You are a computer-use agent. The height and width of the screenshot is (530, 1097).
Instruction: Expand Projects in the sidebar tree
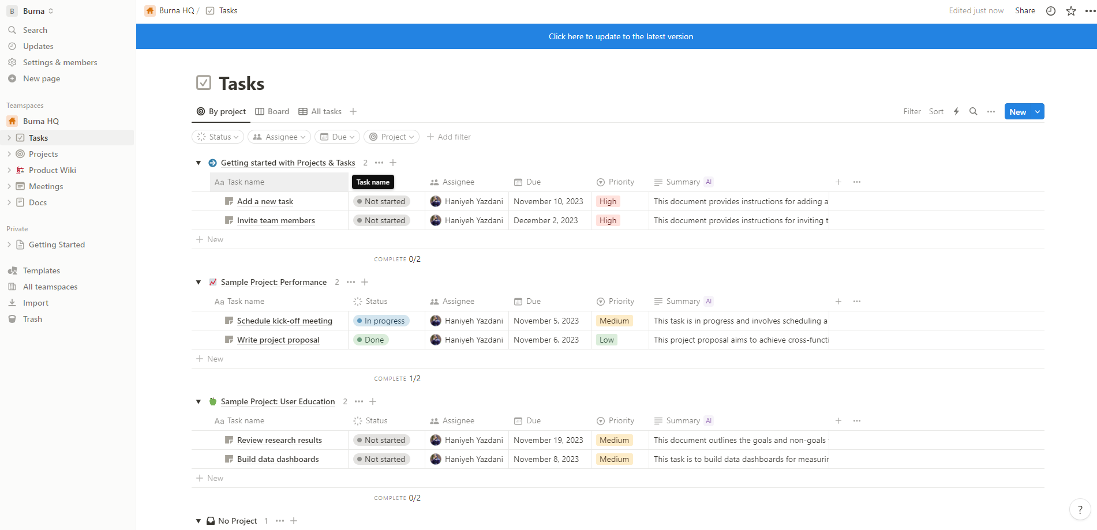coord(9,154)
